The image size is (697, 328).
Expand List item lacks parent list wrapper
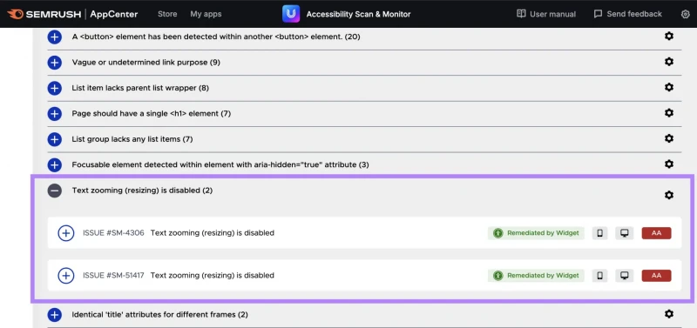point(55,89)
